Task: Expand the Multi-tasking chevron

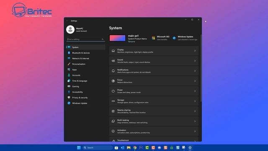Action: [x=195, y=121]
